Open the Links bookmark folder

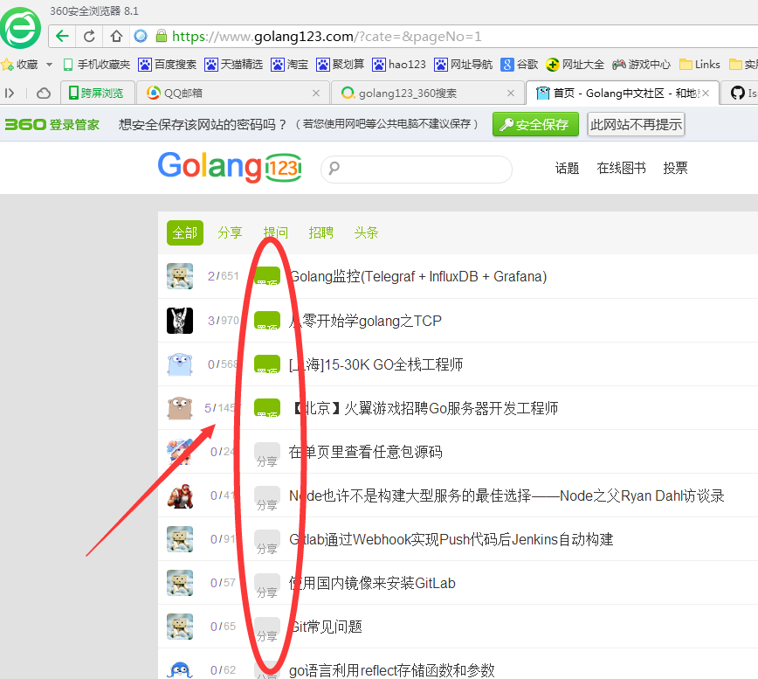pos(699,65)
